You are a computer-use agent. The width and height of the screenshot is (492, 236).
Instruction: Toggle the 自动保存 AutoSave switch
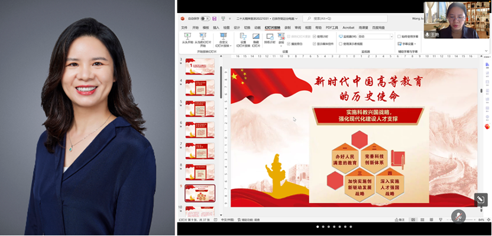[x=206, y=18]
